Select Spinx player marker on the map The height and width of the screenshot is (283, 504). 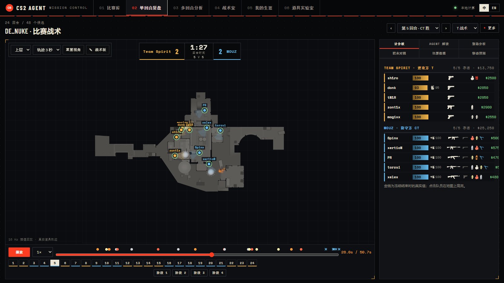tap(199, 153)
